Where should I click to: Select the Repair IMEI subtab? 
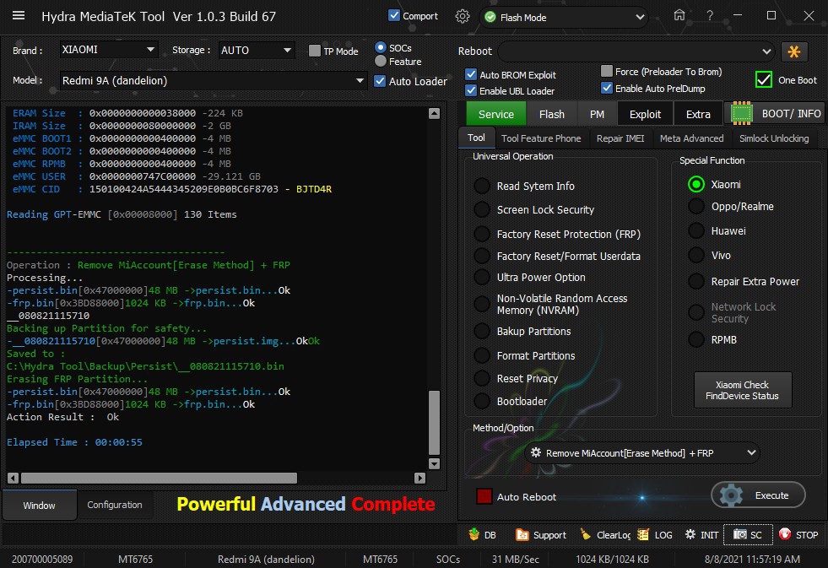point(620,138)
